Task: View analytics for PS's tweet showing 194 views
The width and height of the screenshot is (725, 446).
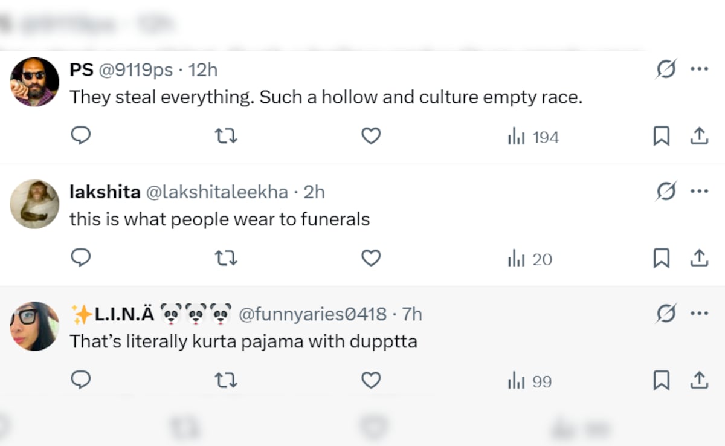Action: 532,137
